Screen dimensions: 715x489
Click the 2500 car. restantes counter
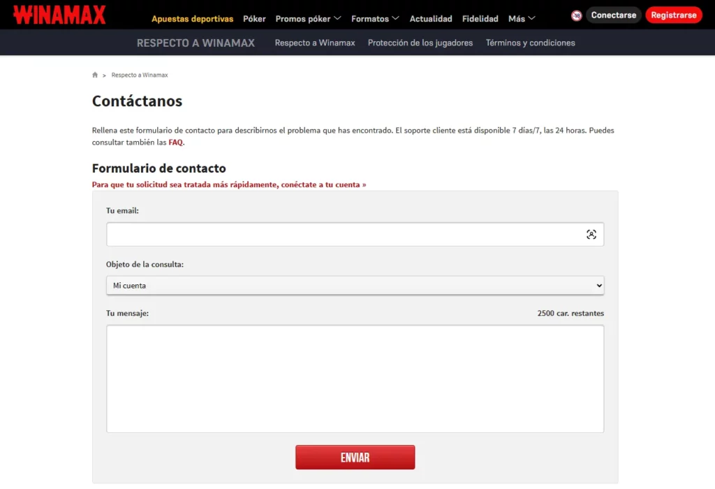click(x=570, y=314)
